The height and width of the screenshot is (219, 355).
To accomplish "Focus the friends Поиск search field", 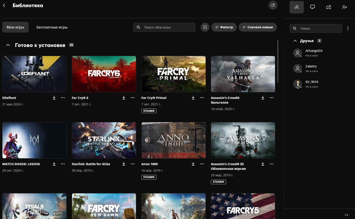I will pos(316,28).
